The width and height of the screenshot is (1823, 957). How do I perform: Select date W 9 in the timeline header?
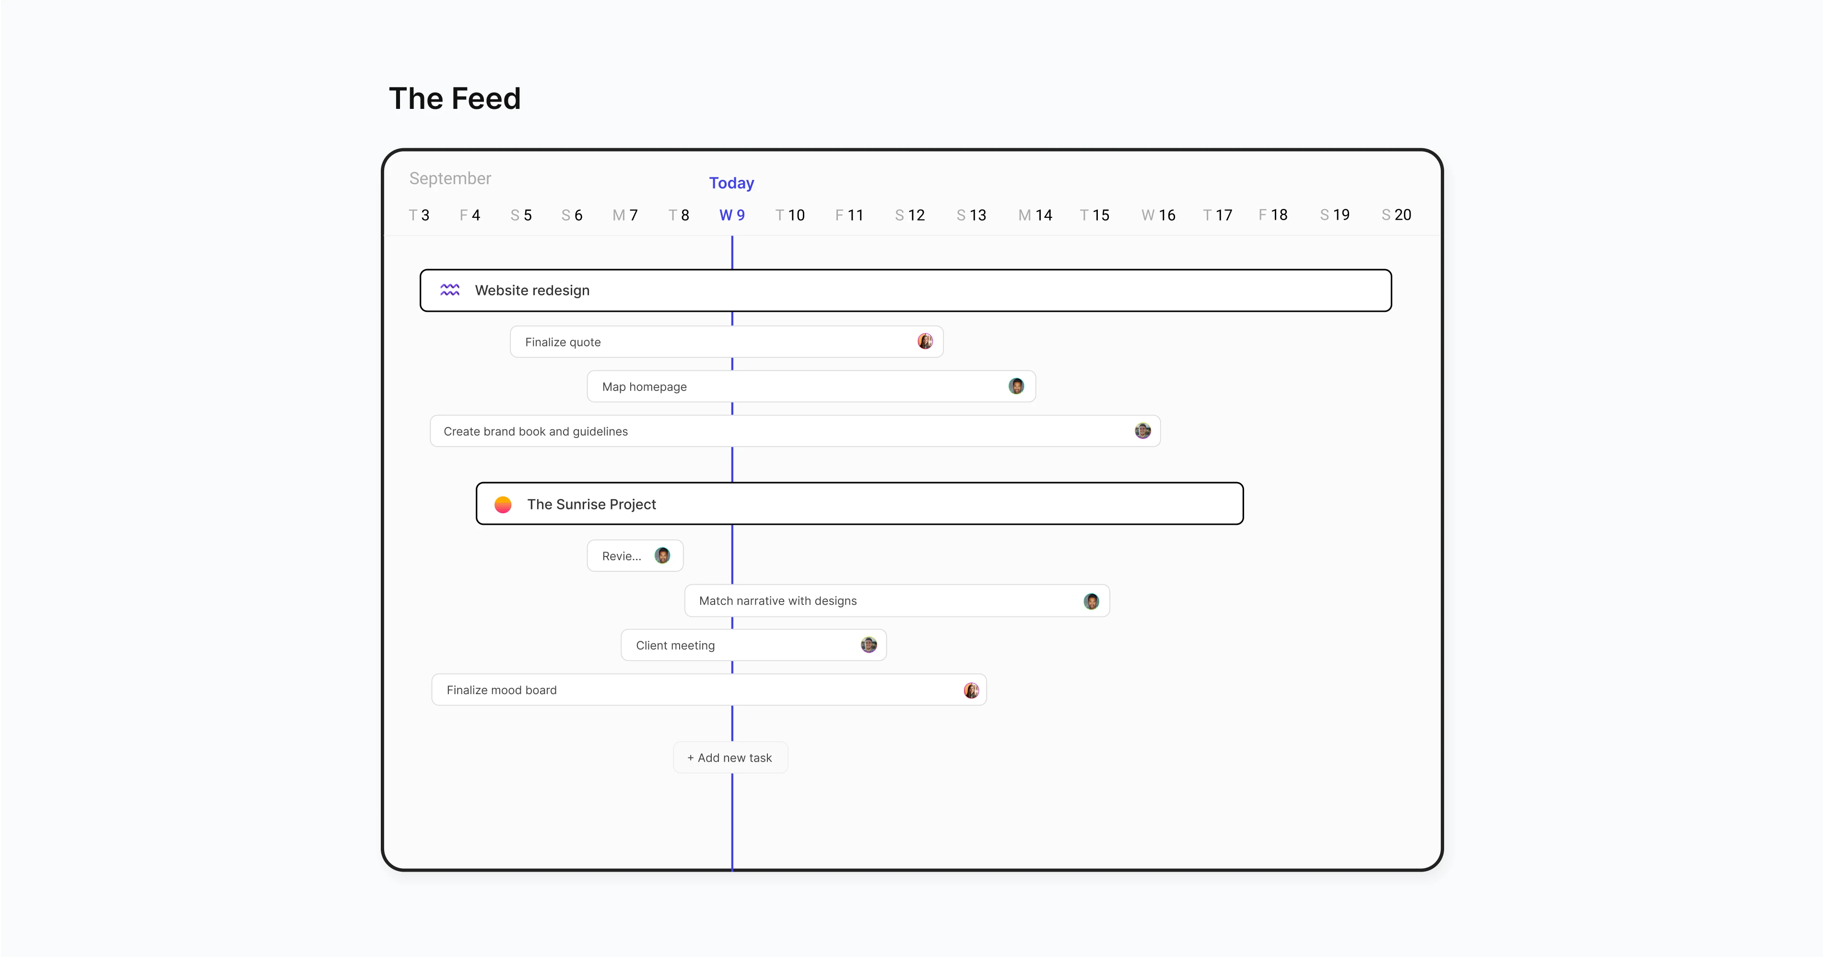pos(732,215)
